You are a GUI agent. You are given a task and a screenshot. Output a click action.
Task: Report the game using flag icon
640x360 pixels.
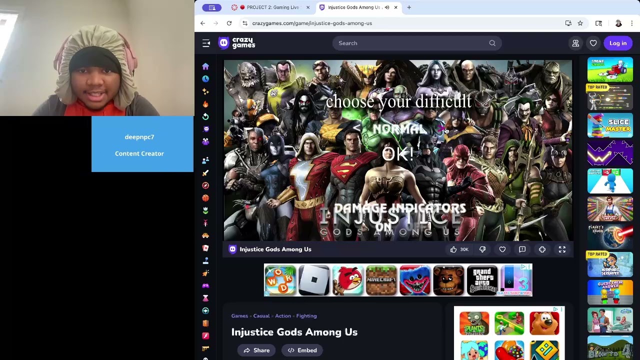click(522, 249)
